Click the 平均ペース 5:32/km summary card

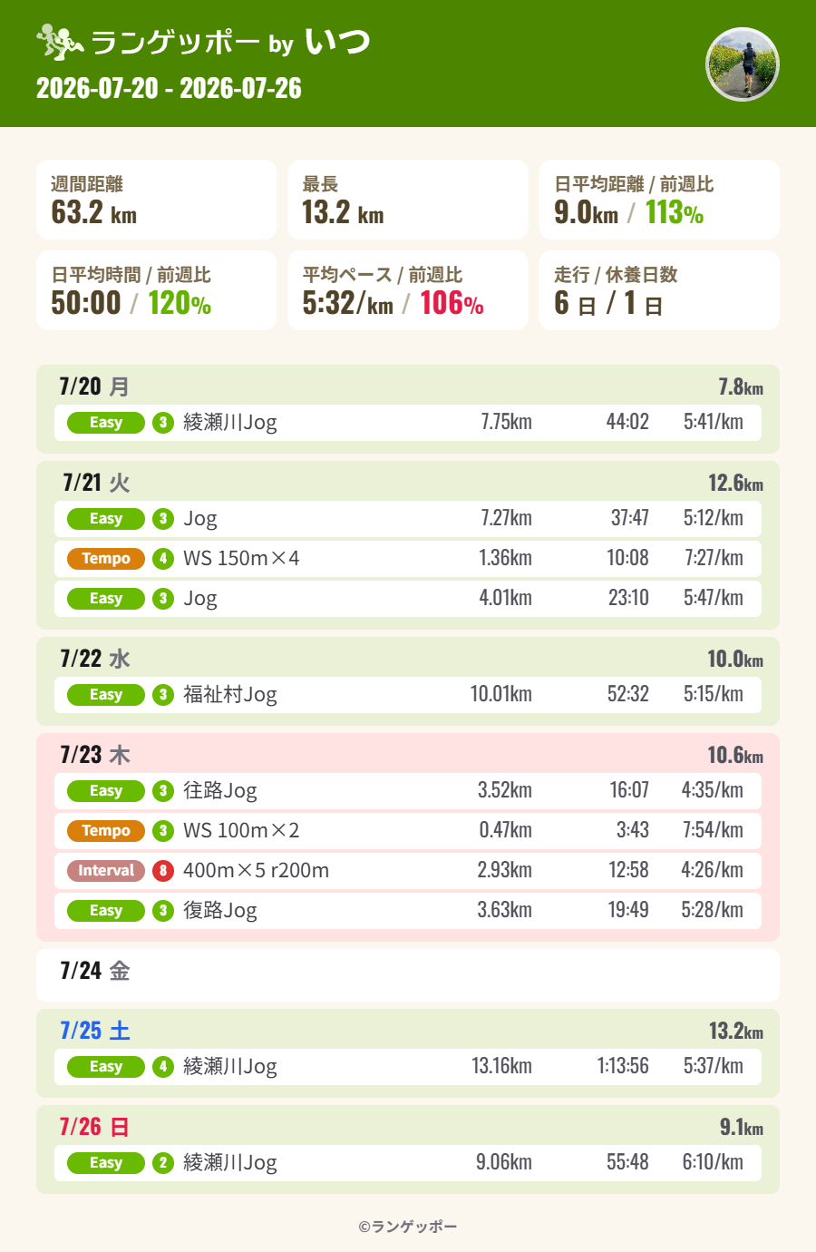[x=408, y=290]
